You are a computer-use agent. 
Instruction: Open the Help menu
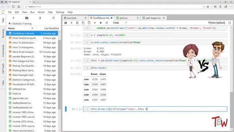pyautogui.click(x=70, y=12)
